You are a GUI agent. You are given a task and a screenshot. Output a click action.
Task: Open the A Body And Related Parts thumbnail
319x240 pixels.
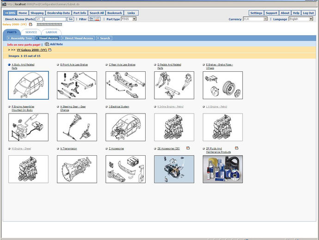coord(29,85)
